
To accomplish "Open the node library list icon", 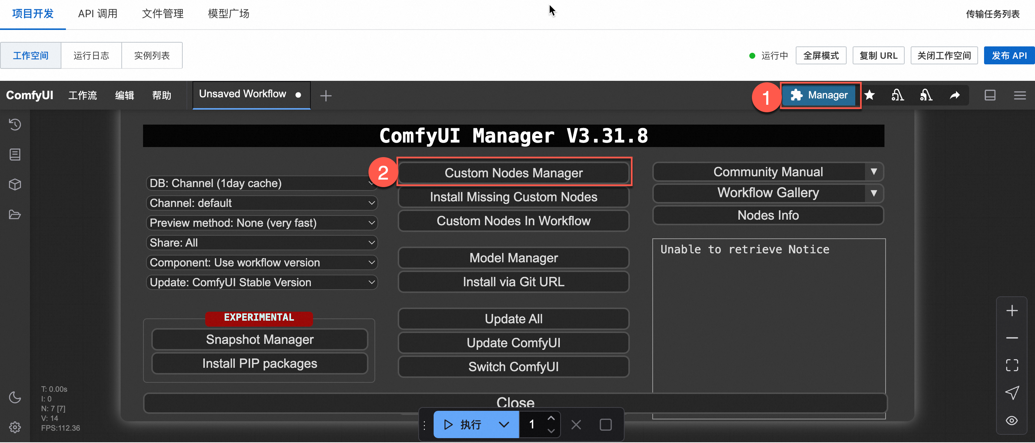I will (15, 155).
